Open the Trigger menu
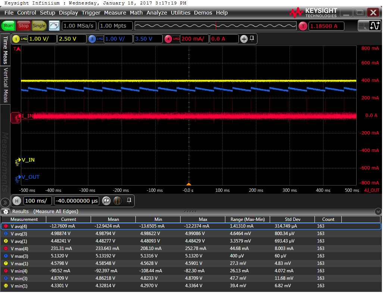 point(91,13)
